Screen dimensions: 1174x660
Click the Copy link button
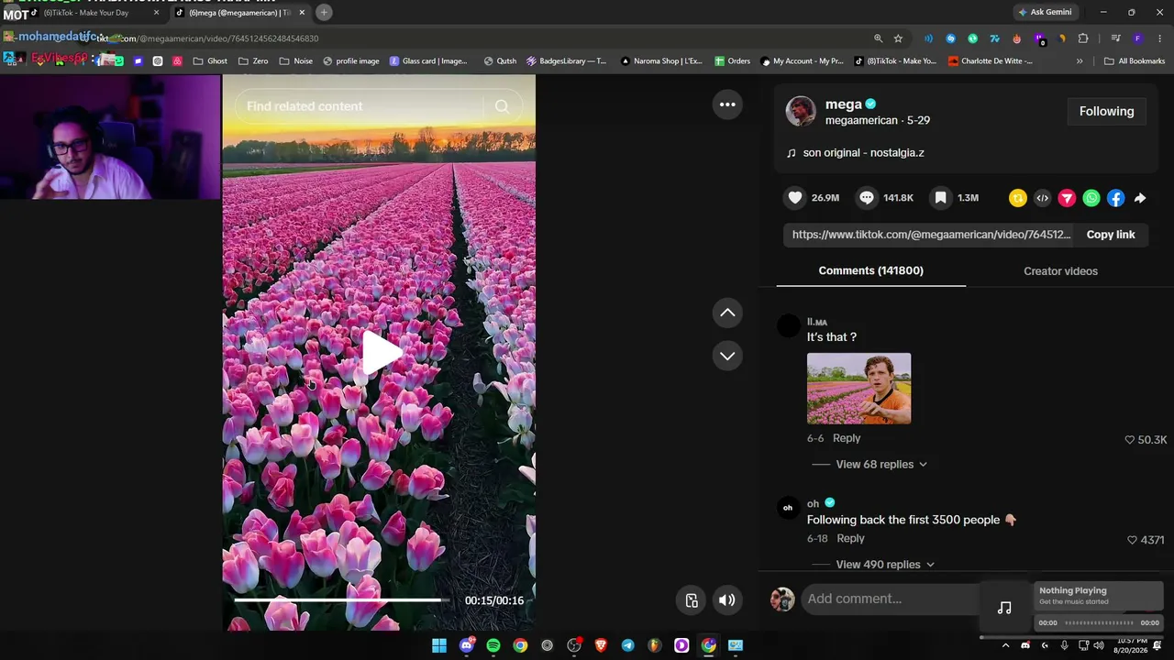(1111, 235)
